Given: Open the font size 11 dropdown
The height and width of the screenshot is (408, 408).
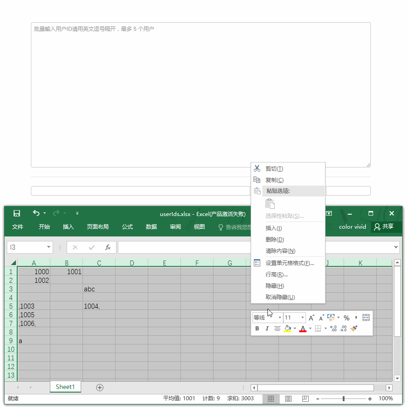Looking at the screenshot, I should coord(302,318).
